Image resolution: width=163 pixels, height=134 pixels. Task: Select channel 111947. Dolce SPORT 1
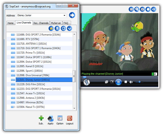coord(39,57)
